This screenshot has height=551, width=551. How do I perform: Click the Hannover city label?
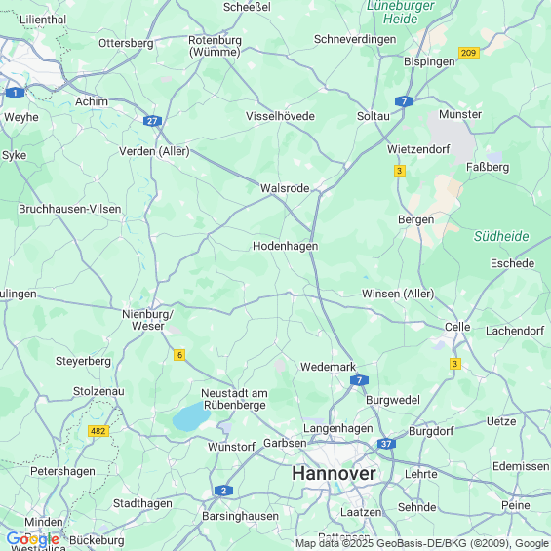tap(334, 473)
